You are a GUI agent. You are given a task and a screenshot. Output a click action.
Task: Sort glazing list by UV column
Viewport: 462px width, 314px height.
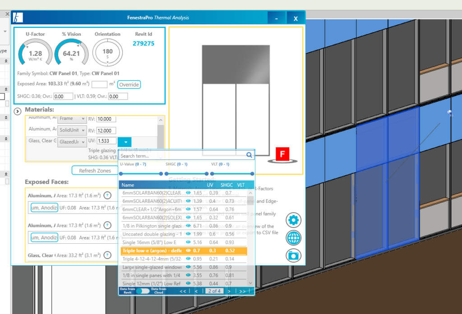[x=210, y=185]
